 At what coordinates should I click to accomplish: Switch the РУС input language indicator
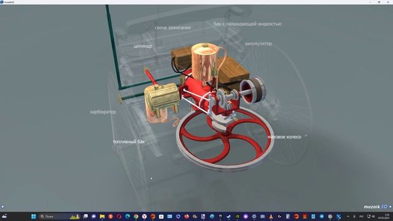(362, 217)
